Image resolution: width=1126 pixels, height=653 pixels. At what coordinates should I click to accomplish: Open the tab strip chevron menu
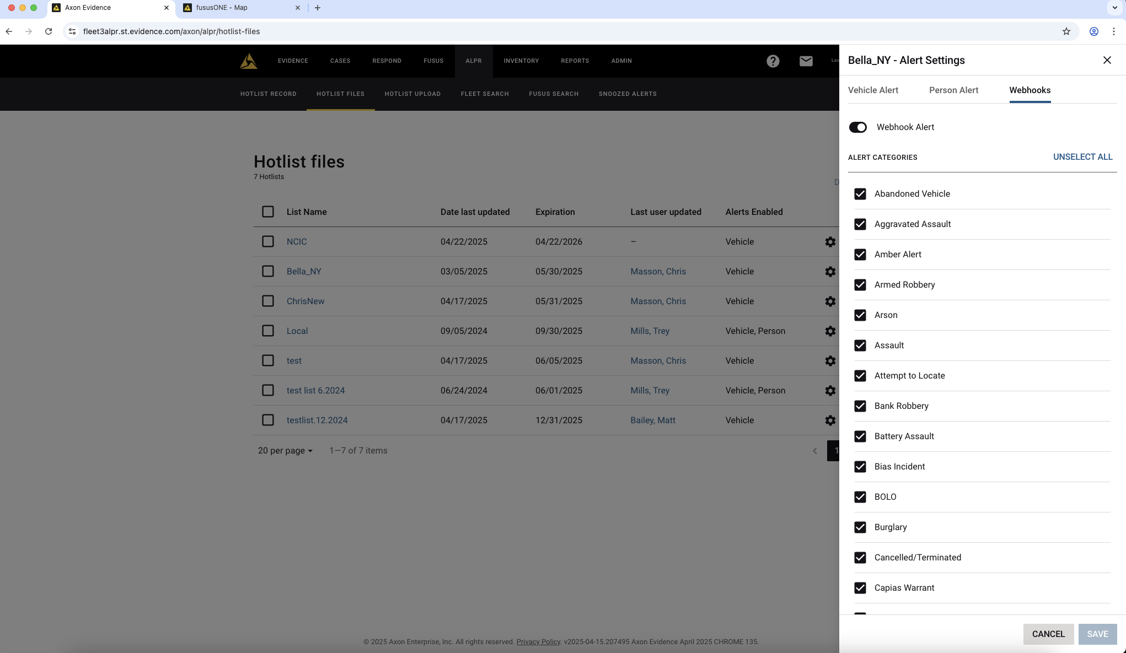pos(1114,8)
